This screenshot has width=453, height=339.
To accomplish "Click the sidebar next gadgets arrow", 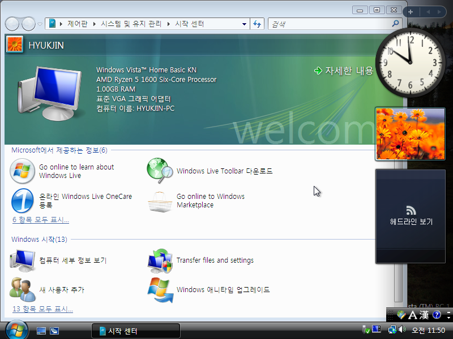I will click(x=439, y=12).
